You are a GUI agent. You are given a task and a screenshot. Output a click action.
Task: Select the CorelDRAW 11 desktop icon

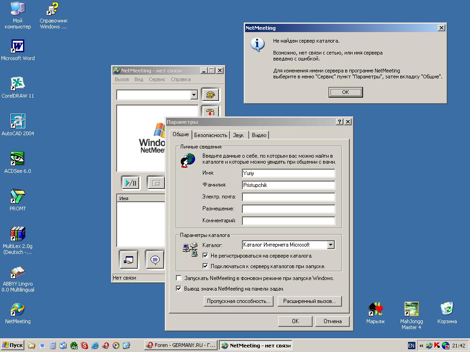coord(18,88)
